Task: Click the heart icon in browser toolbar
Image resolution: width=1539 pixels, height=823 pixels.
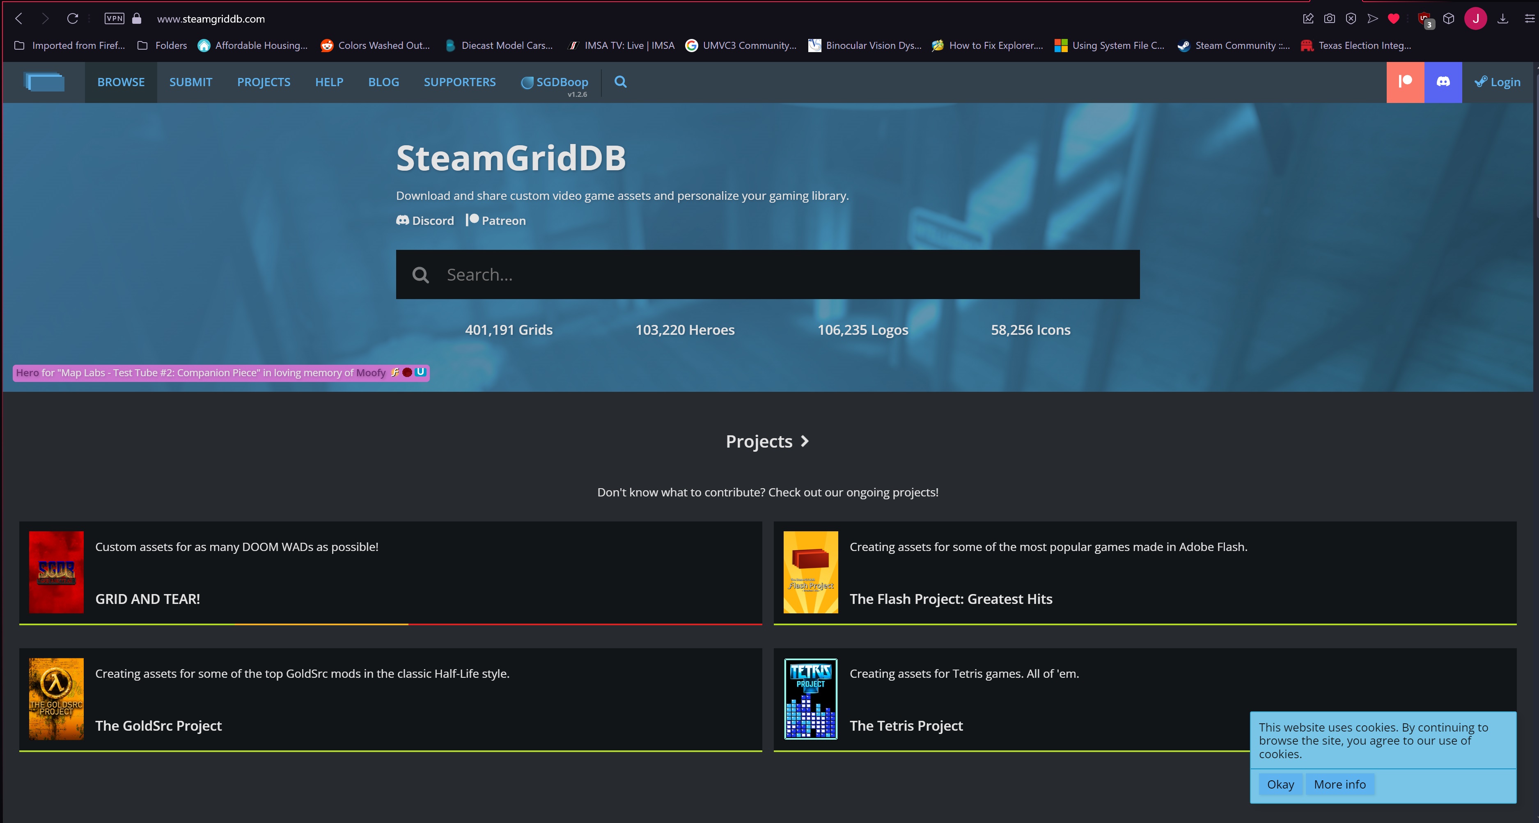Action: click(1393, 18)
